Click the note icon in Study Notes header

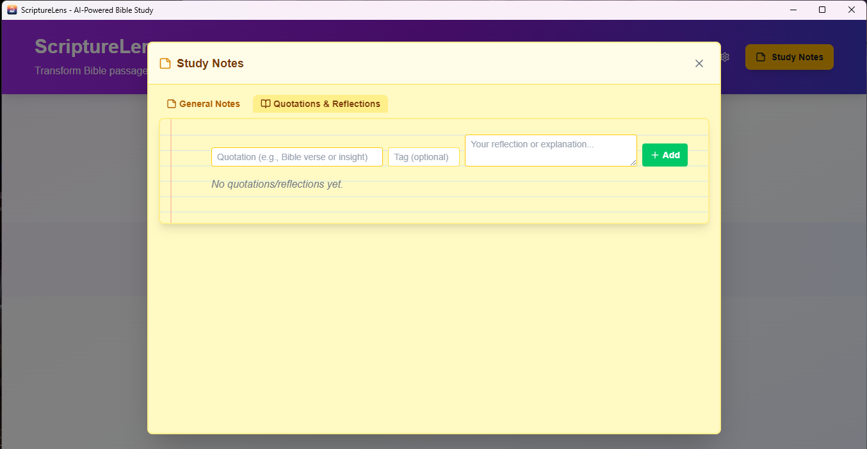165,63
